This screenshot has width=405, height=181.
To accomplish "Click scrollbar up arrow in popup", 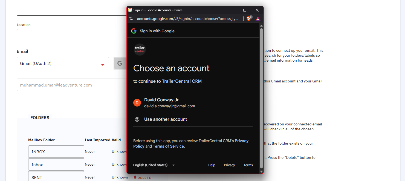I will tap(261, 26).
